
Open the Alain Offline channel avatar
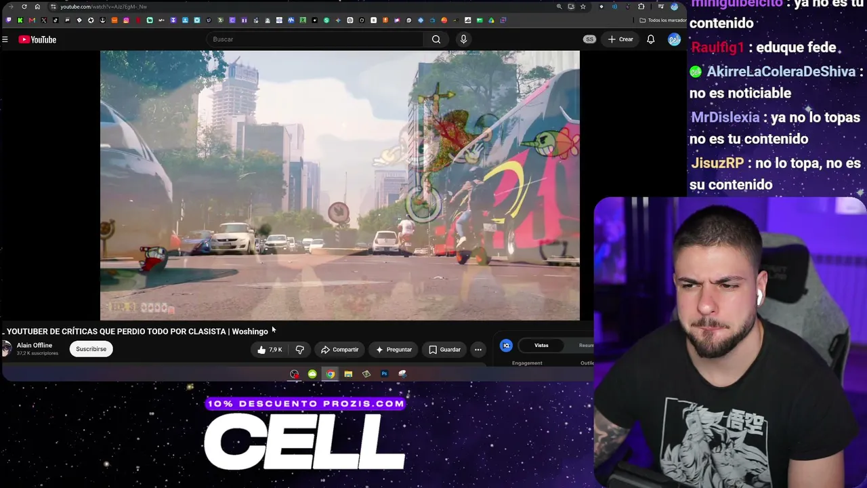[x=7, y=349]
